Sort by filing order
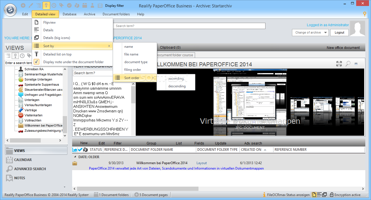Viewport: 371px width, 200px height. tap(135, 70)
